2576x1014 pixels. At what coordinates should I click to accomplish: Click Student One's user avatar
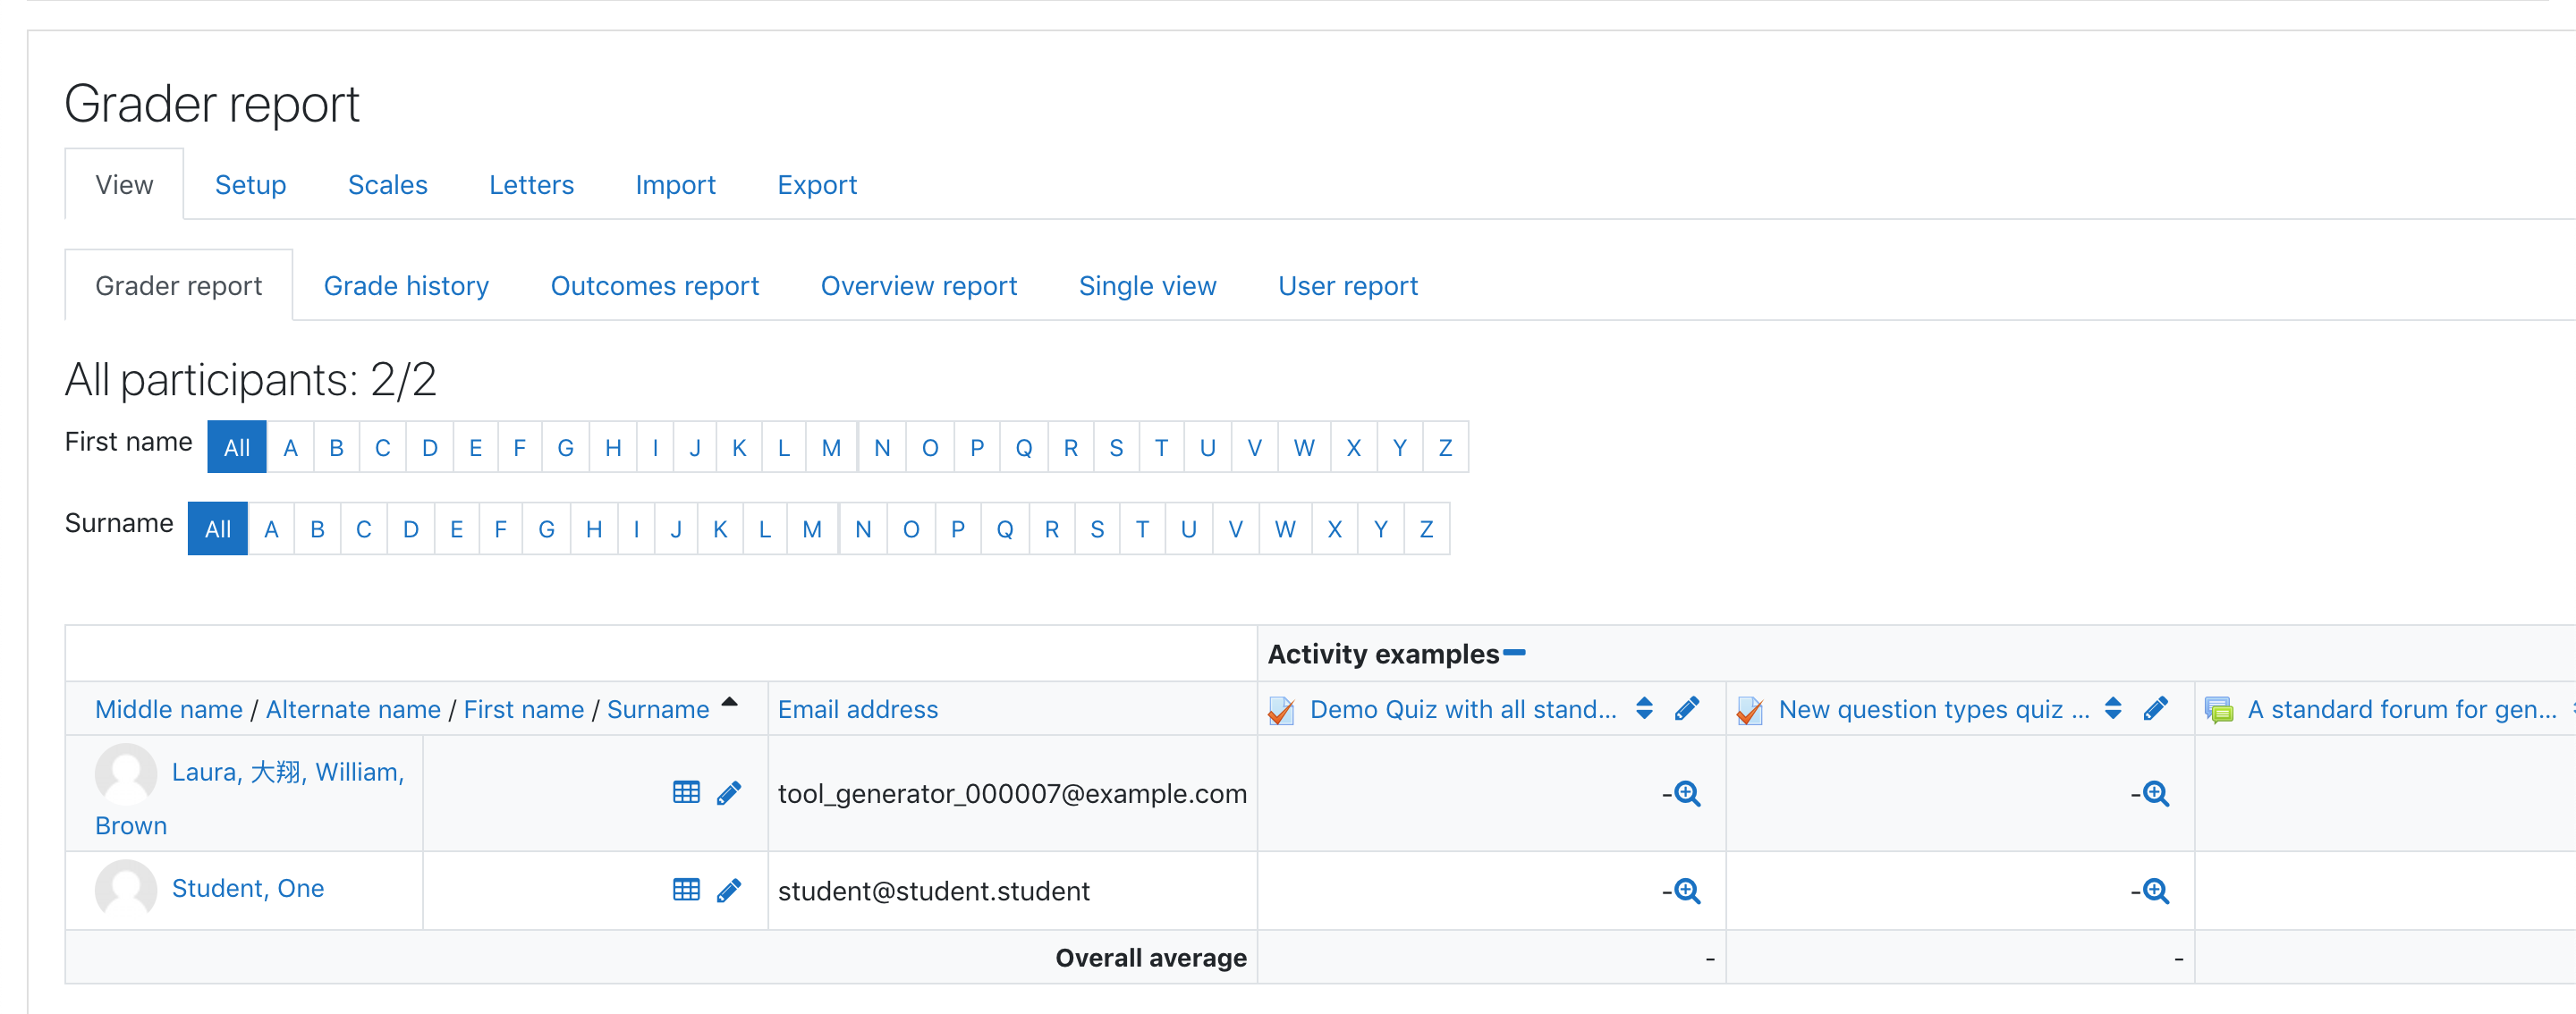pos(126,888)
